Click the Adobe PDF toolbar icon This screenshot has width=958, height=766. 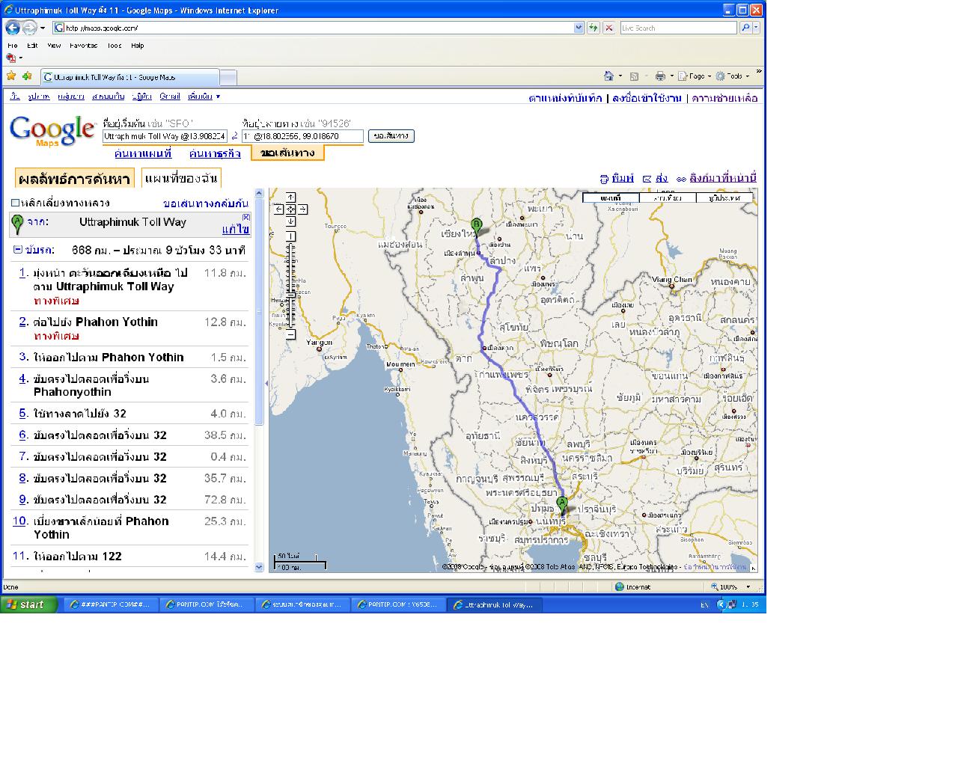click(x=10, y=58)
